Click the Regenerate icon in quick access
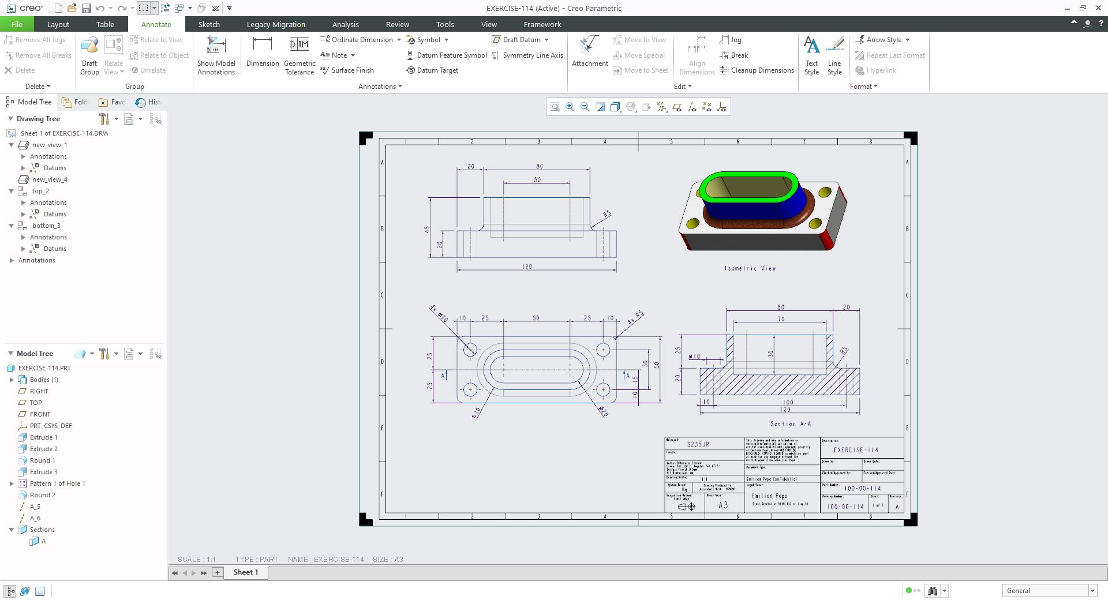1108x600 pixels. click(165, 8)
